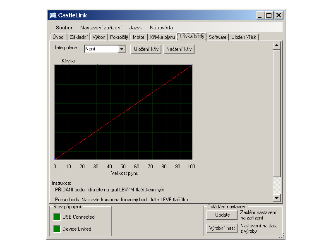This screenshot has height=248, width=331.
Task: Click the scrollbar down arrow
Action: 276,198
